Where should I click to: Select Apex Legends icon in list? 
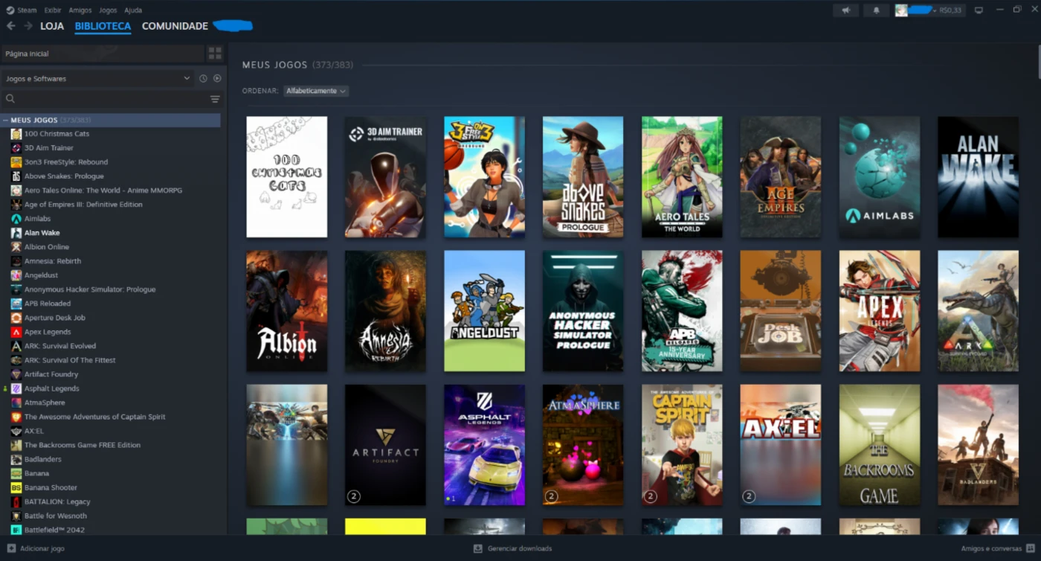pyautogui.click(x=16, y=332)
